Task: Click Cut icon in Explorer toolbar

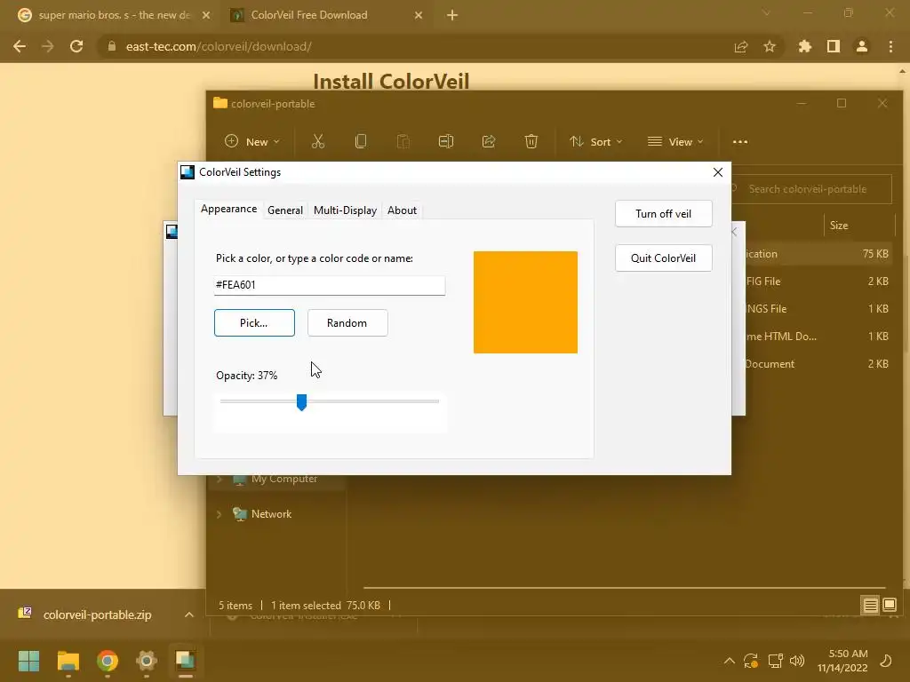Action: [318, 141]
